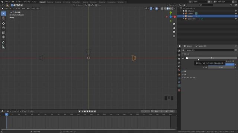
Task: Choose the Transform tool
Action: [x=3, y=37]
